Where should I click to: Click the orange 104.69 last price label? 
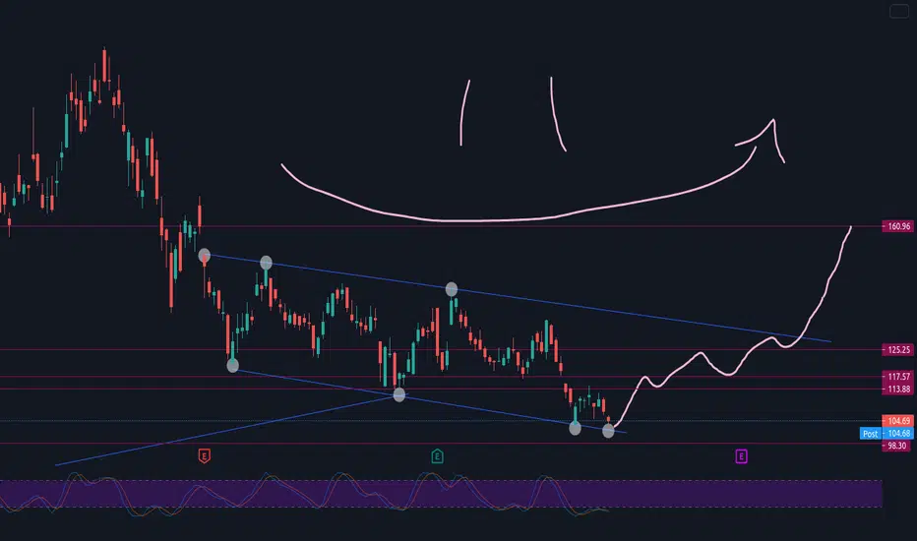[897, 421]
